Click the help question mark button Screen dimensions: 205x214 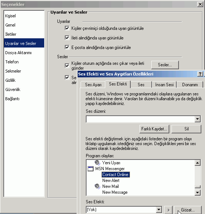(200, 74)
